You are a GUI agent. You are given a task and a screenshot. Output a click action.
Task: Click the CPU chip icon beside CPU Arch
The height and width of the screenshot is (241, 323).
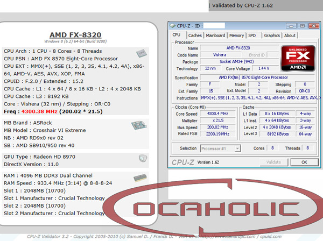[x=141, y=53]
